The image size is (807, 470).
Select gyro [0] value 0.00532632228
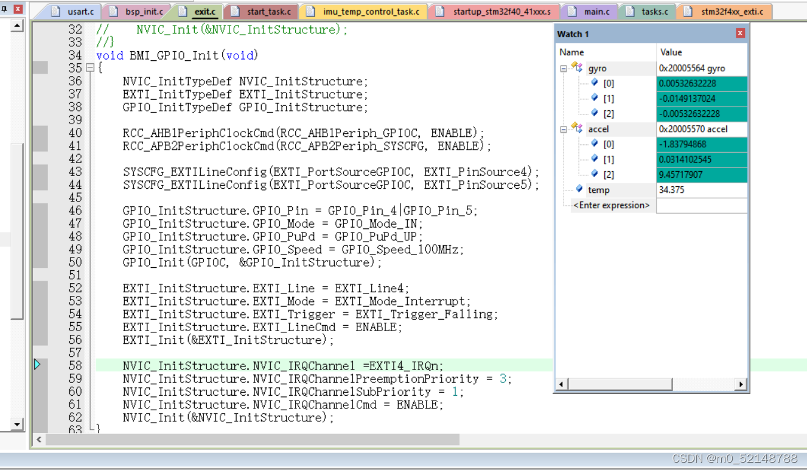click(702, 83)
